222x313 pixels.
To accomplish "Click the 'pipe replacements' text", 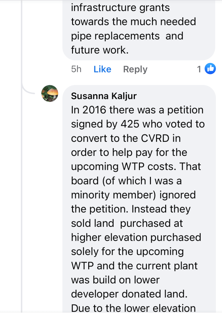I will (x=115, y=36).
